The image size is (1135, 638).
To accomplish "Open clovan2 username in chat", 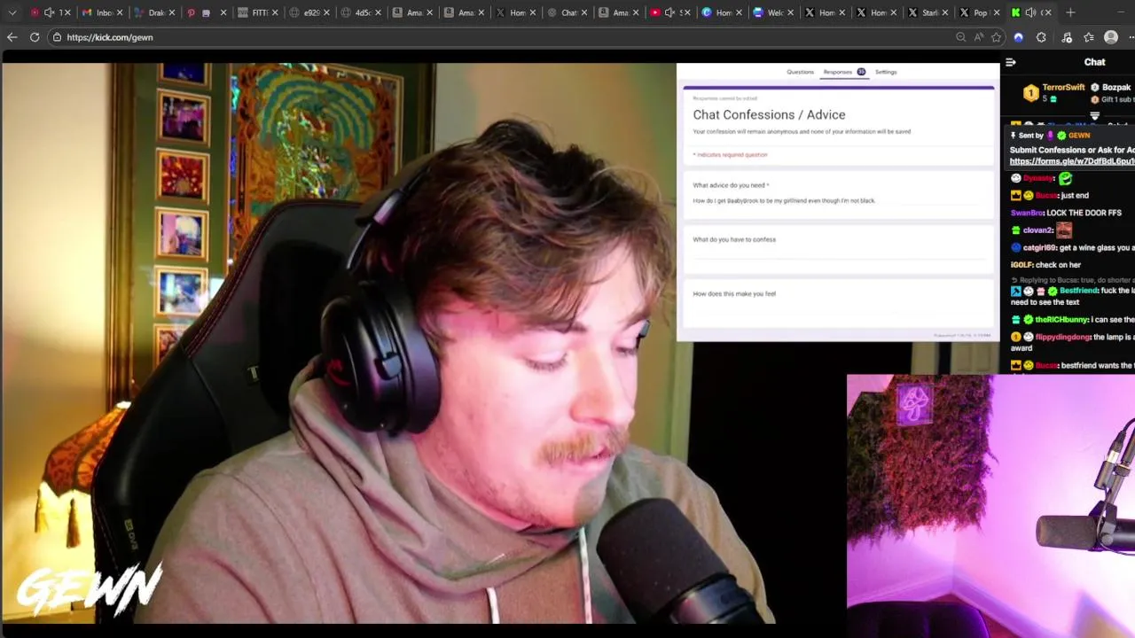I will (1037, 230).
